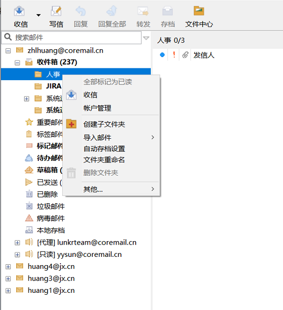Select the 垃圾邮件 junk mail folder
The width and height of the screenshot is (283, 310).
click(51, 206)
